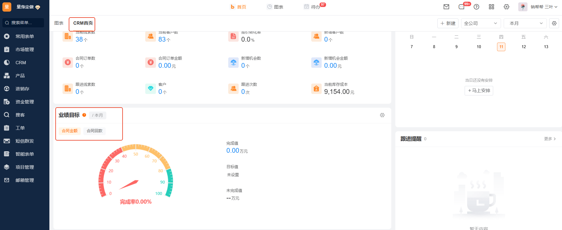The image size is (562, 230).
Task: Open chat messages icon with 99+ badge
Action: coord(461,7)
